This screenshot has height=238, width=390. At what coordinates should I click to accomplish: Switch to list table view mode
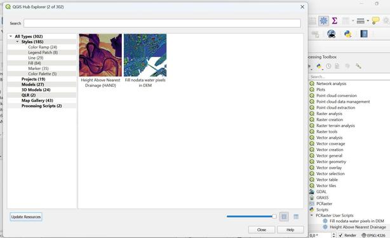tap(296, 216)
